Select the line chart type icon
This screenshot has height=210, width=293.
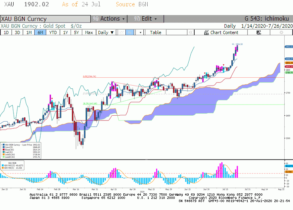[122, 32]
